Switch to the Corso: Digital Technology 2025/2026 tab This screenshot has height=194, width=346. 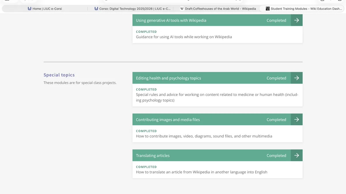(x=132, y=9)
